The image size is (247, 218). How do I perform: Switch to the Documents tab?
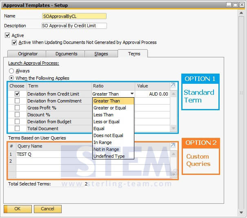pyautogui.click(x=66, y=54)
